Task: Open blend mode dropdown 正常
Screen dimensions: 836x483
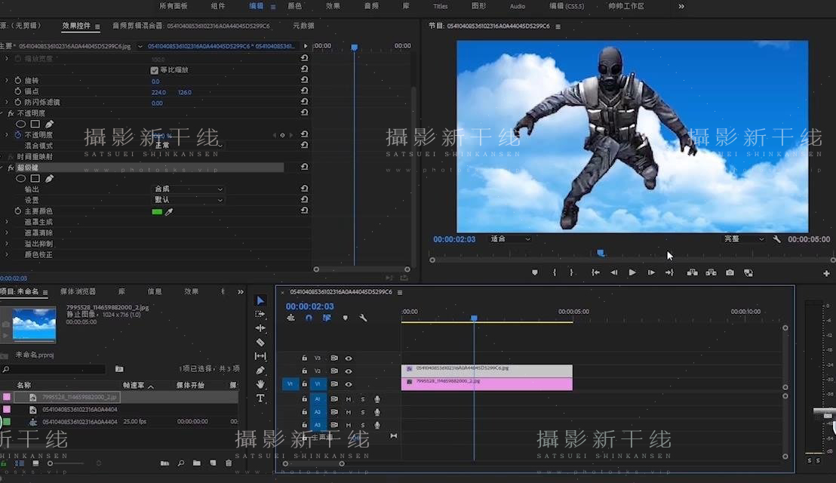Action: tap(189, 145)
